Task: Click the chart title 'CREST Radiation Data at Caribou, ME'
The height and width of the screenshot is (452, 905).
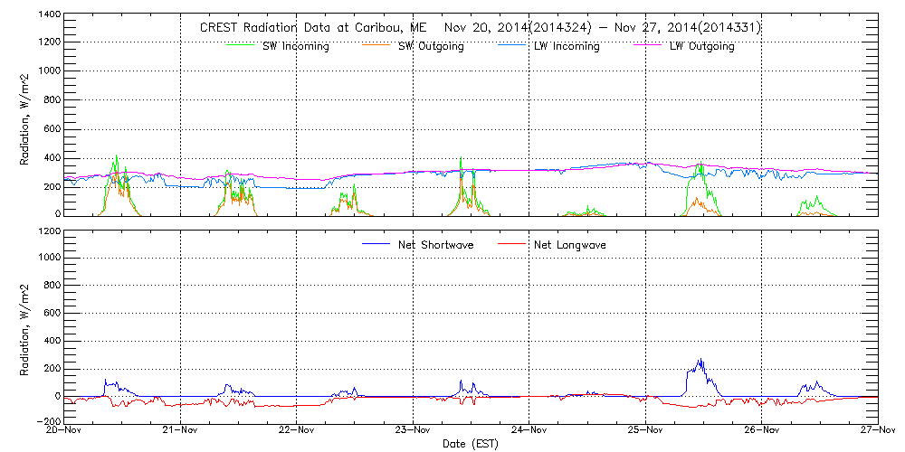Action: 313,28
